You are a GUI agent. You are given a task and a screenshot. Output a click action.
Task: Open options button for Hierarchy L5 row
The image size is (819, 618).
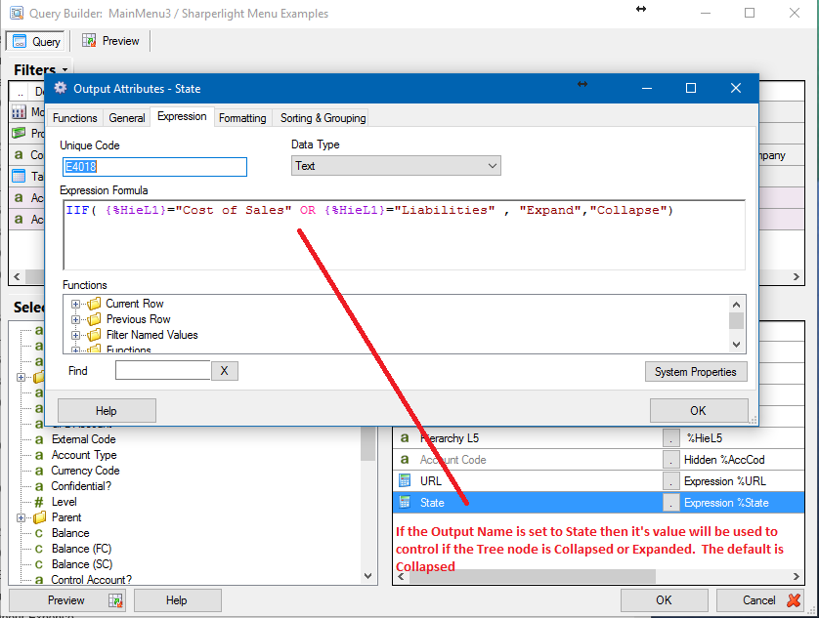pyautogui.click(x=671, y=438)
